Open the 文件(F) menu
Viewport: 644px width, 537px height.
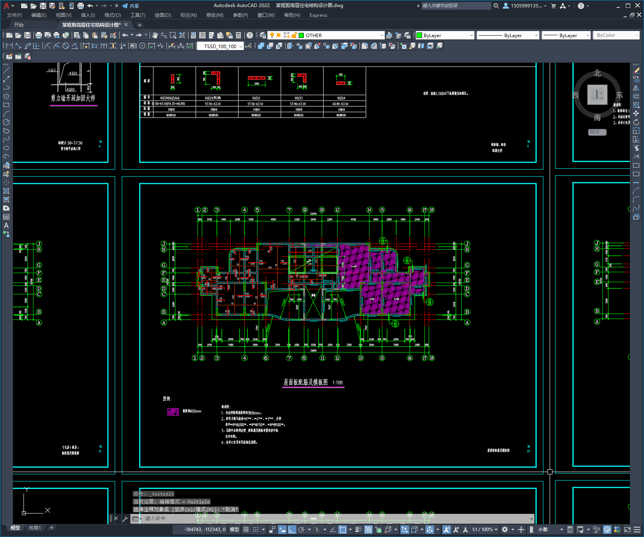coord(14,15)
